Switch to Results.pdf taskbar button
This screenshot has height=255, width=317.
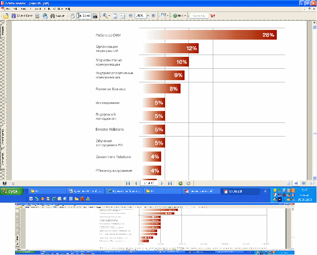coord(240,191)
